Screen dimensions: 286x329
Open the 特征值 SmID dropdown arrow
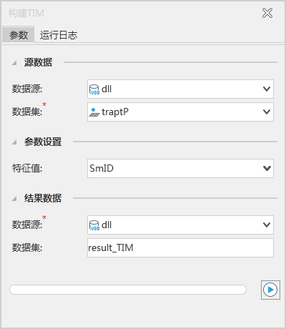(267, 168)
